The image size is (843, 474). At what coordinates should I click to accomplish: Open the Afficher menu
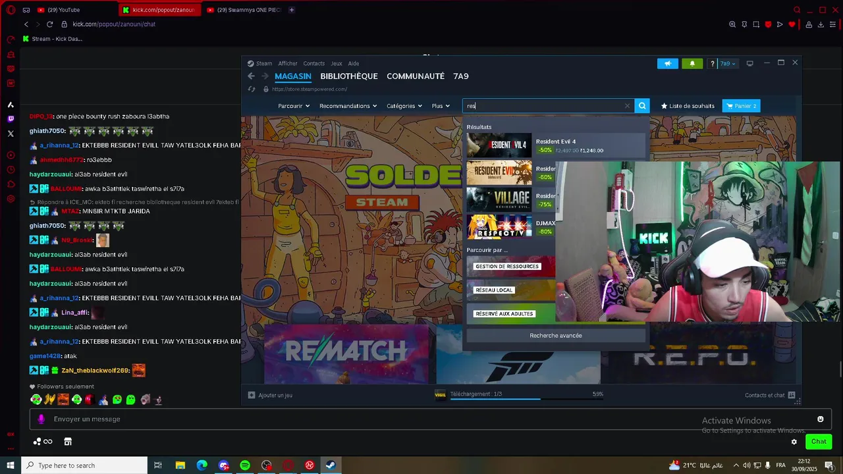click(x=288, y=63)
